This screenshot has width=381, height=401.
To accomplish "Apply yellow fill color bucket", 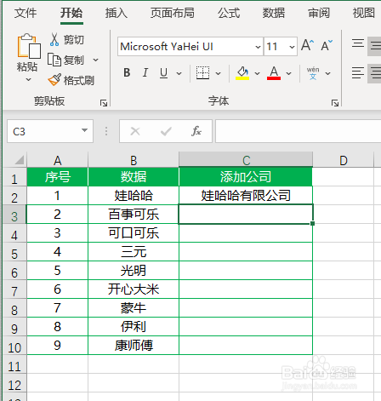I will click(242, 73).
